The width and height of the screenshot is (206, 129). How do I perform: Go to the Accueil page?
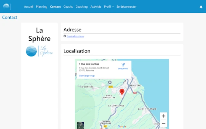coord(29,7)
